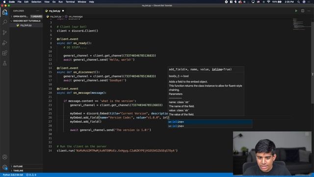The image size is (314, 177).
Task: Click the add_field signature in parameter hint
Action: (x=200, y=69)
